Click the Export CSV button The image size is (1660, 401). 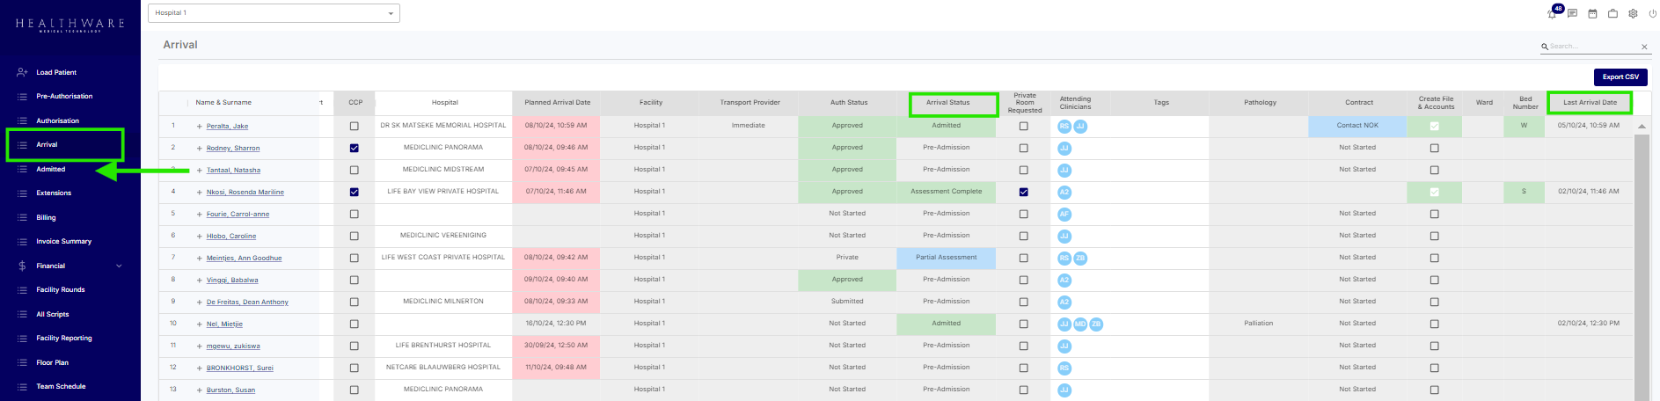[x=1620, y=77]
